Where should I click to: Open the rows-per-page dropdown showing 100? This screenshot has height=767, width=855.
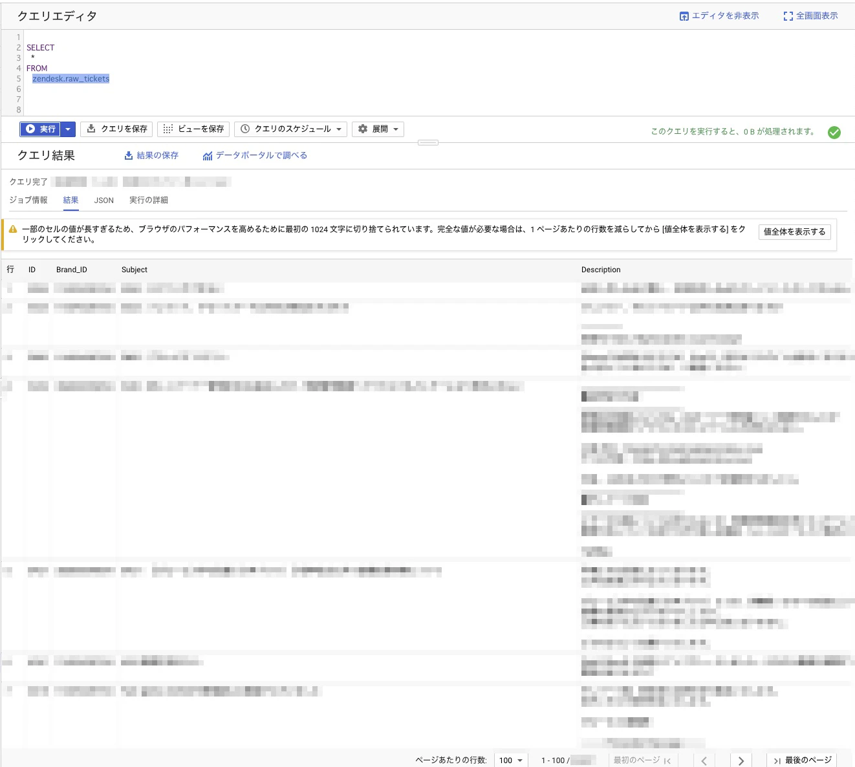coord(511,761)
